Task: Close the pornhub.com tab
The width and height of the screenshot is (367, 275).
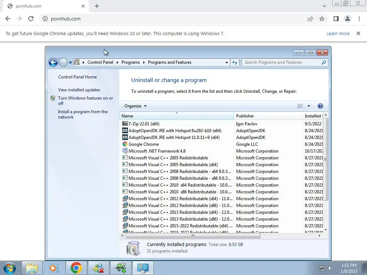Action: pos(83,6)
